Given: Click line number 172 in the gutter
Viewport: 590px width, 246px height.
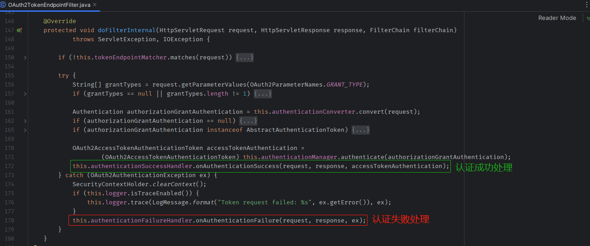Looking at the screenshot, I should (9, 166).
